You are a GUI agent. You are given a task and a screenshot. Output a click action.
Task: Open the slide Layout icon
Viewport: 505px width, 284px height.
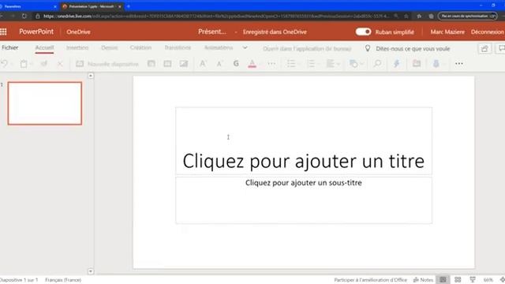point(151,64)
